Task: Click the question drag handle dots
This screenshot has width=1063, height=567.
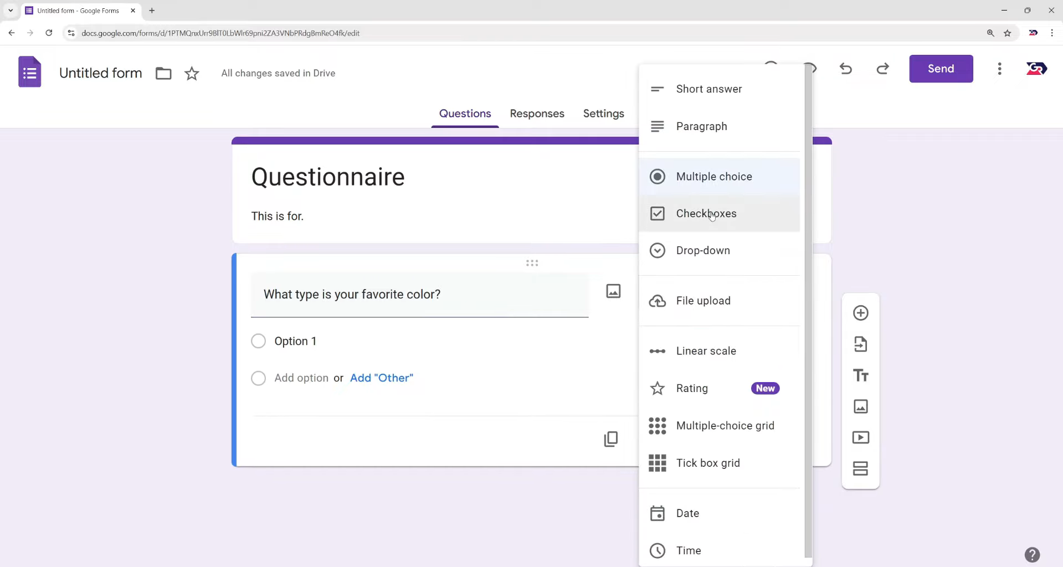Action: 532,263
